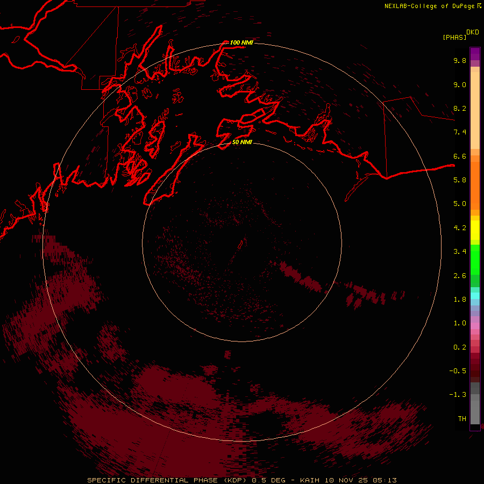Select the 1.8 legend value
This screenshot has width=484, height=484.
pyautogui.click(x=460, y=300)
